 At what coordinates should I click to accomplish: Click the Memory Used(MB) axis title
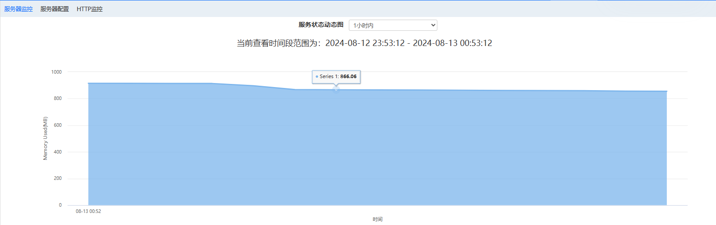45,138
